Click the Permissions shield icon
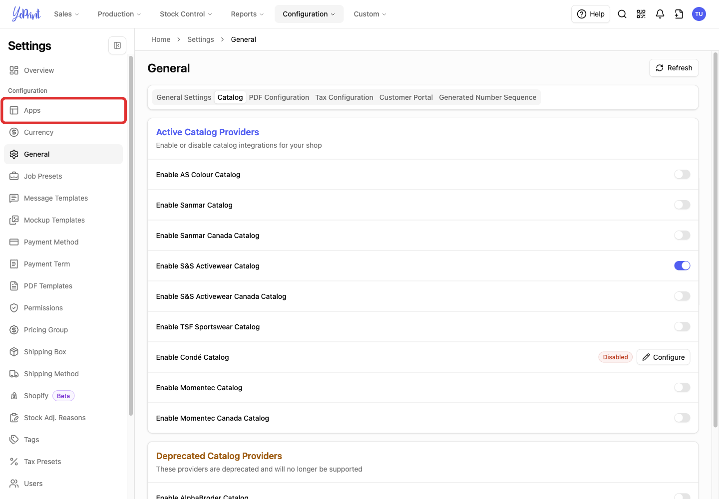Viewport: 719px width, 499px height. point(14,308)
